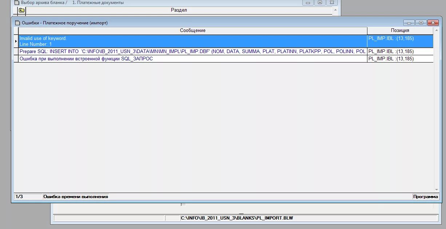Close the Ошибки window
The height and width of the screenshot is (229, 446).
pos(433,23)
